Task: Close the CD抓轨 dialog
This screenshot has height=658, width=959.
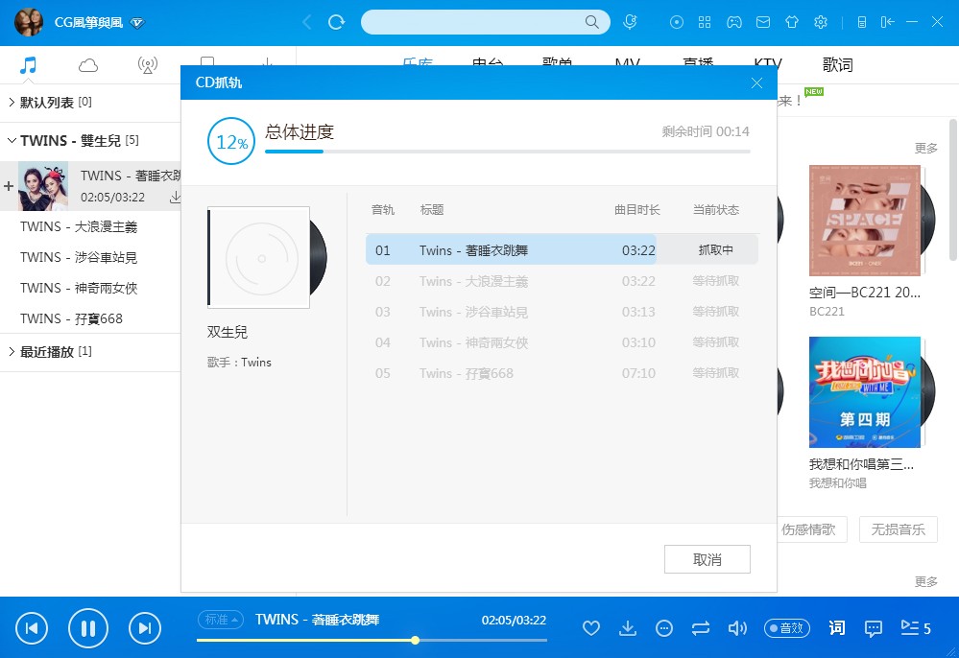Action: coord(756,82)
